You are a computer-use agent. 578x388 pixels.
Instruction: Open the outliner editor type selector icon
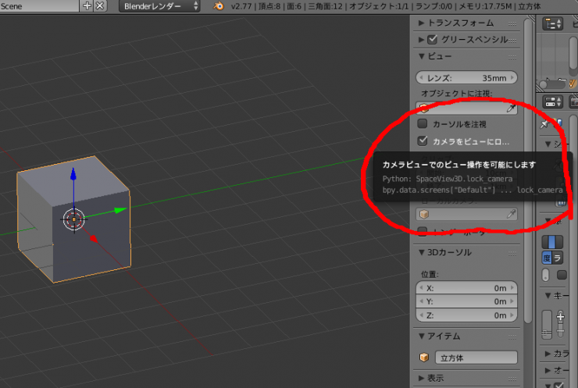[551, 24]
